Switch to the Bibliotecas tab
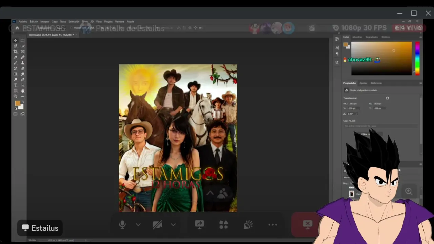This screenshot has width=434, height=244. (376, 83)
